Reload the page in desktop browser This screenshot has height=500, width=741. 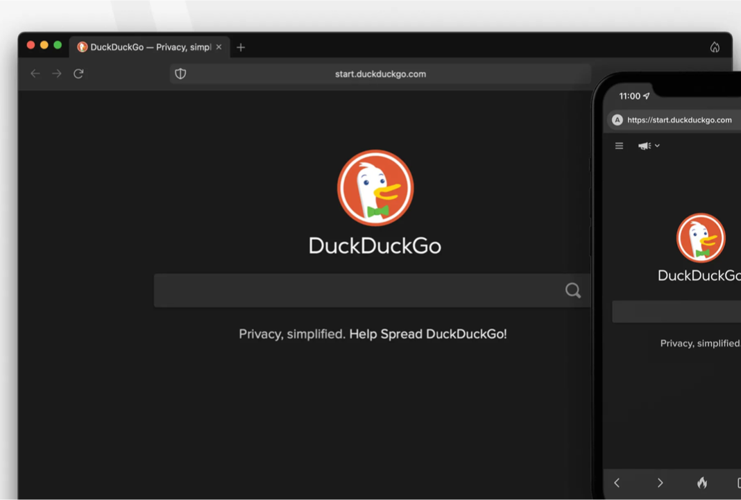(x=78, y=74)
